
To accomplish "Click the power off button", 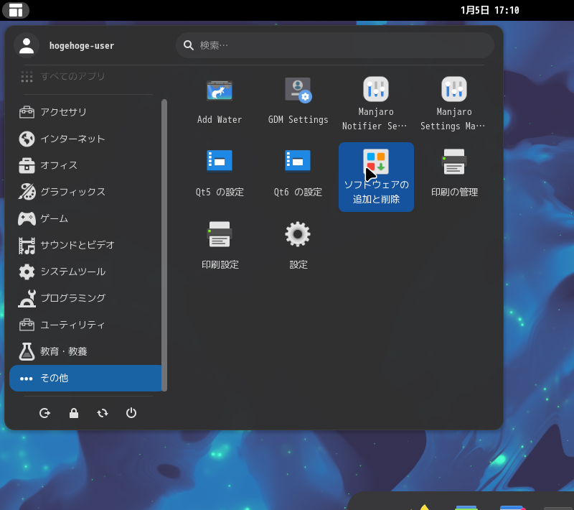I will coord(131,413).
